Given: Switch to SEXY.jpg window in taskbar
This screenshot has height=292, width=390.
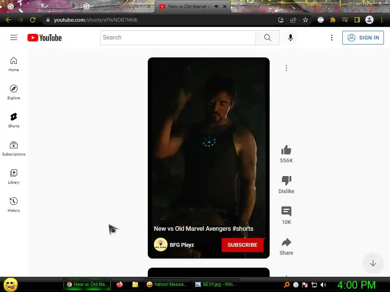Looking at the screenshot, I should (x=216, y=284).
